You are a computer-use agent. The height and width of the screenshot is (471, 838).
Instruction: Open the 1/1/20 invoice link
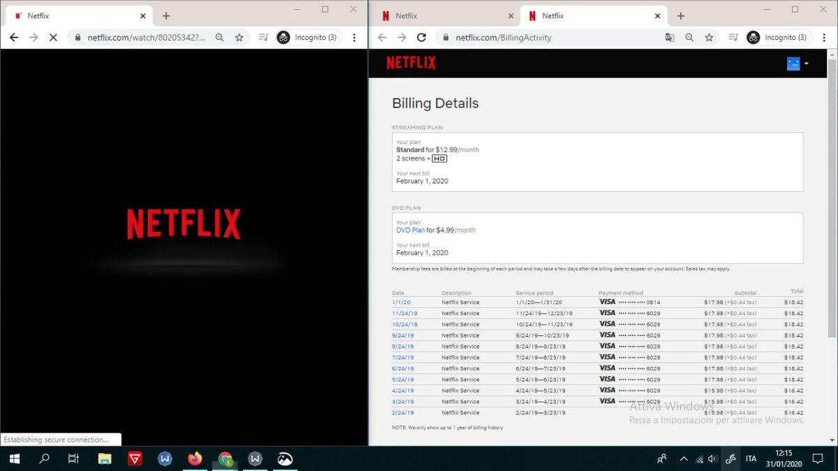point(401,303)
